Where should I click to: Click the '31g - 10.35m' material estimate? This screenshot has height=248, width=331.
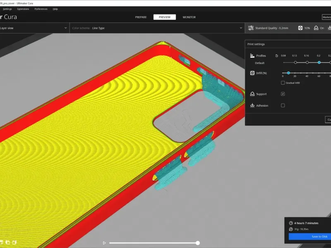(x=301, y=229)
